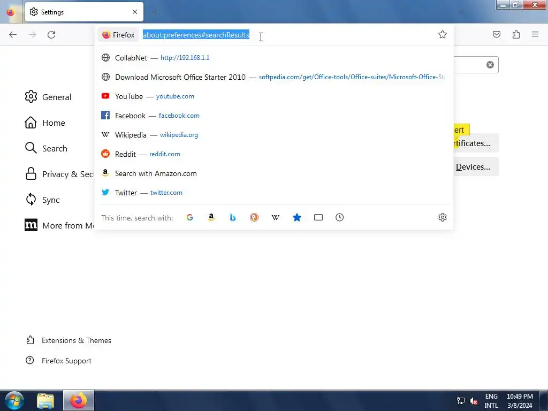This screenshot has width=548, height=411.
Task: Open Firefox Support link
Action: (58, 361)
